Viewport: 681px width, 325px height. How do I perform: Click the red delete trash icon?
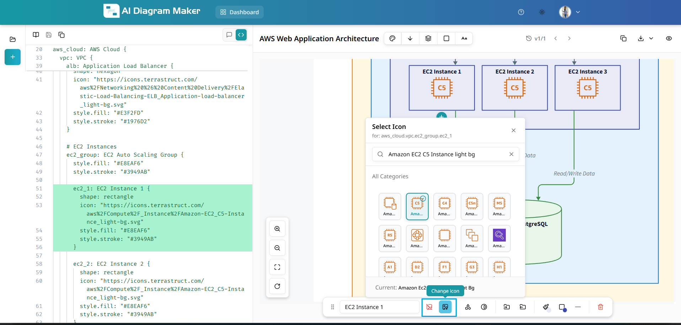pos(600,307)
